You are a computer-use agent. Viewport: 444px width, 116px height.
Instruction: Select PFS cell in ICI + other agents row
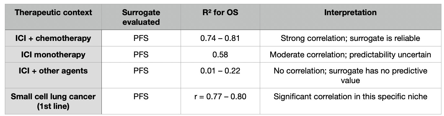click(x=141, y=75)
